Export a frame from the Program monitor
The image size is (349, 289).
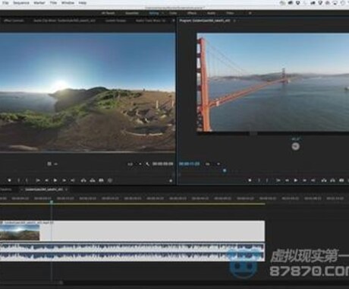(x=341, y=180)
